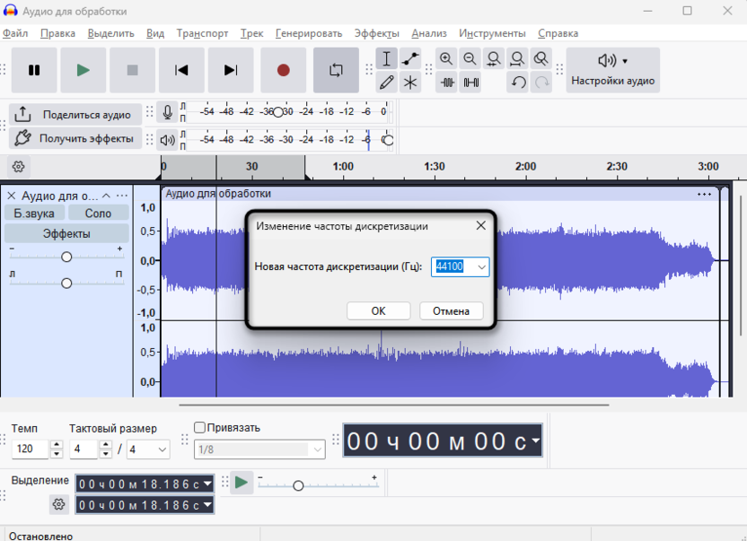Toggle the Loop playback button
747x541 pixels.
(336, 70)
